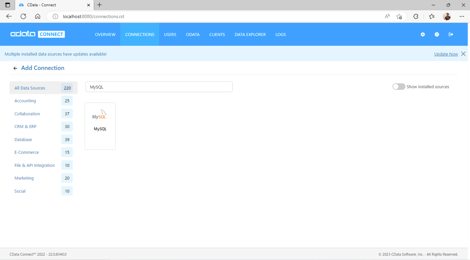
Task: Open the settings gear icon
Action: (x=423, y=34)
